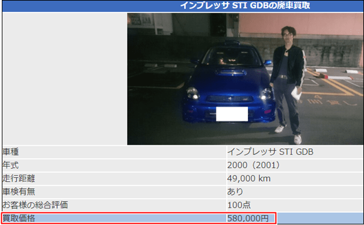This screenshot has height=225, width=364.
Task: Click the car's hood scoop in photo
Action: point(230,73)
